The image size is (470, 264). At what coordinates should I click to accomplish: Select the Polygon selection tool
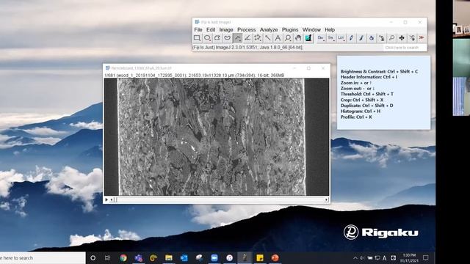point(217,38)
